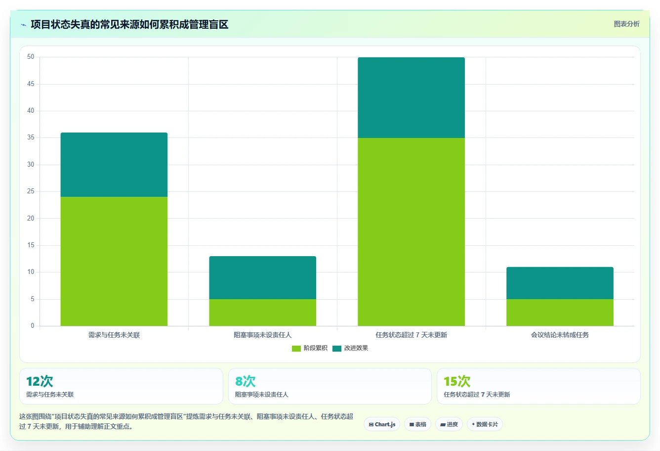Click the y-axis value 35
The width and height of the screenshot is (660, 451).
tap(31, 137)
